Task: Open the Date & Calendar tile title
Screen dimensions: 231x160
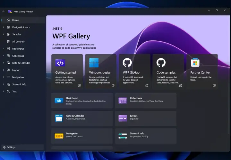Action: 75,116
